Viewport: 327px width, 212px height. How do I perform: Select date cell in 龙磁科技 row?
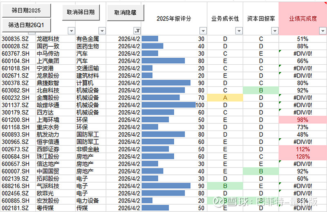[124, 39]
